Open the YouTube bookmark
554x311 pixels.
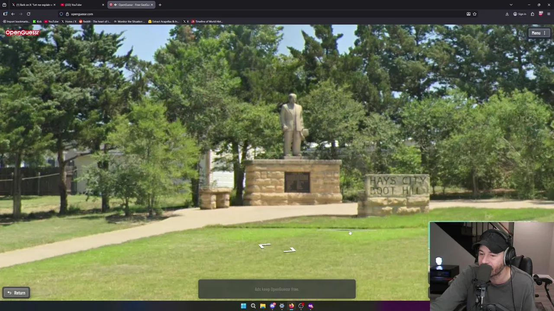[x=51, y=21]
